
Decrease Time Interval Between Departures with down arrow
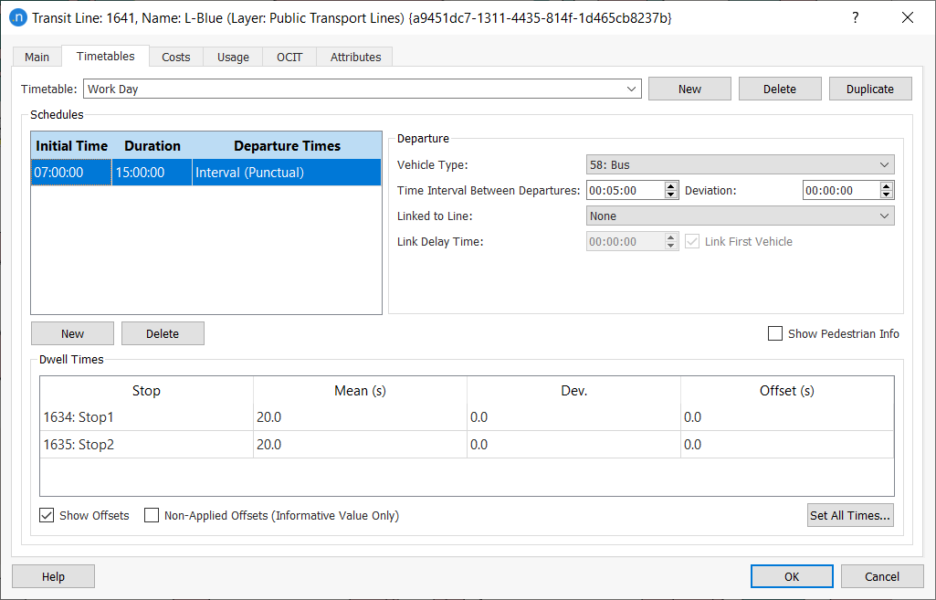click(x=671, y=195)
